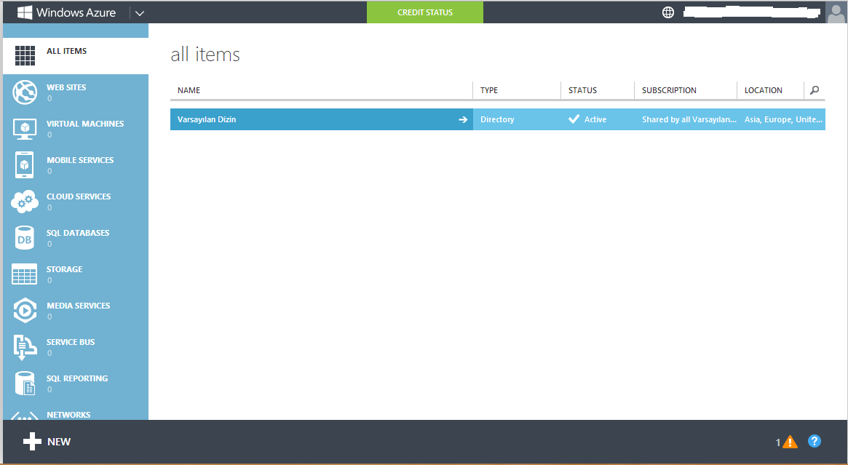Open CLOUD SERVICES from the sidebar
The height and width of the screenshot is (465, 848).
point(25,202)
